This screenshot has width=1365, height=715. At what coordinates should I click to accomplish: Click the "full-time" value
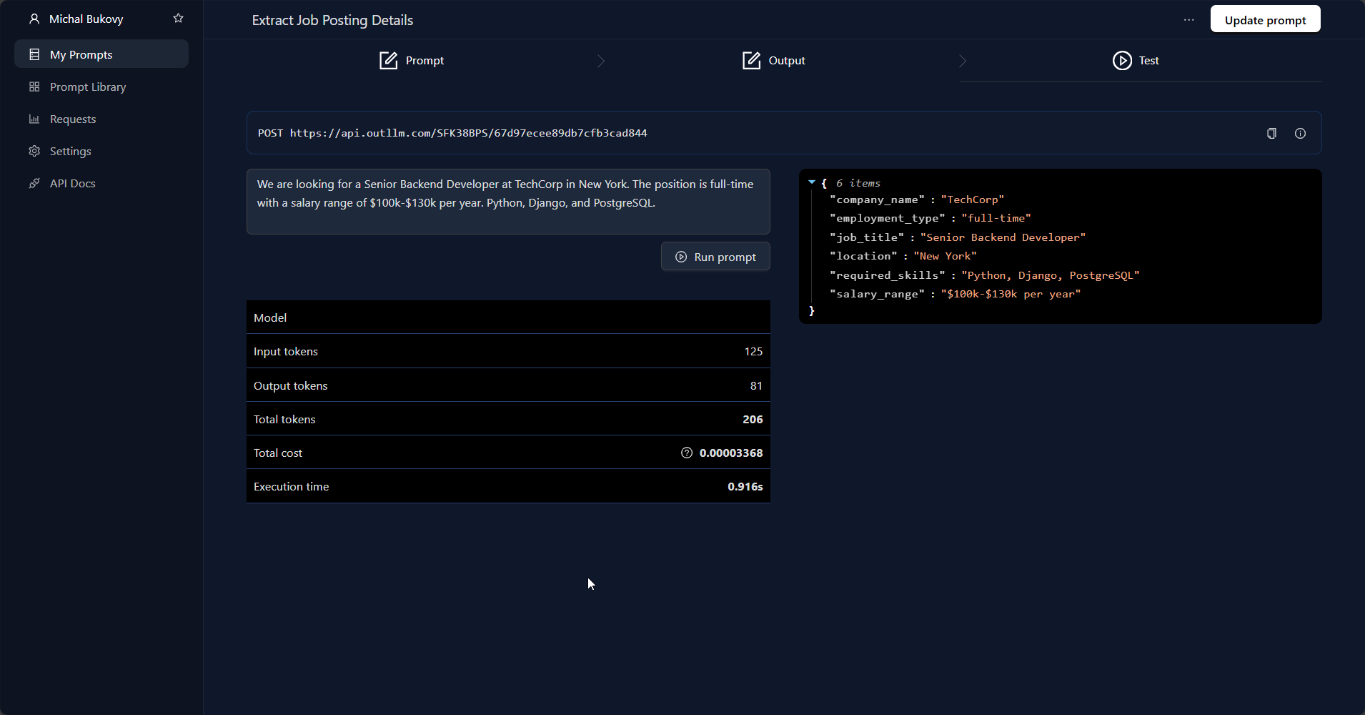click(996, 218)
